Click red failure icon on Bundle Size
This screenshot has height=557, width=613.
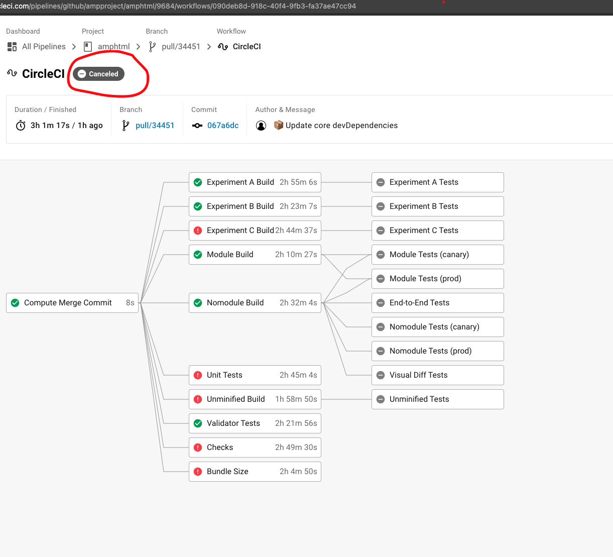point(198,472)
